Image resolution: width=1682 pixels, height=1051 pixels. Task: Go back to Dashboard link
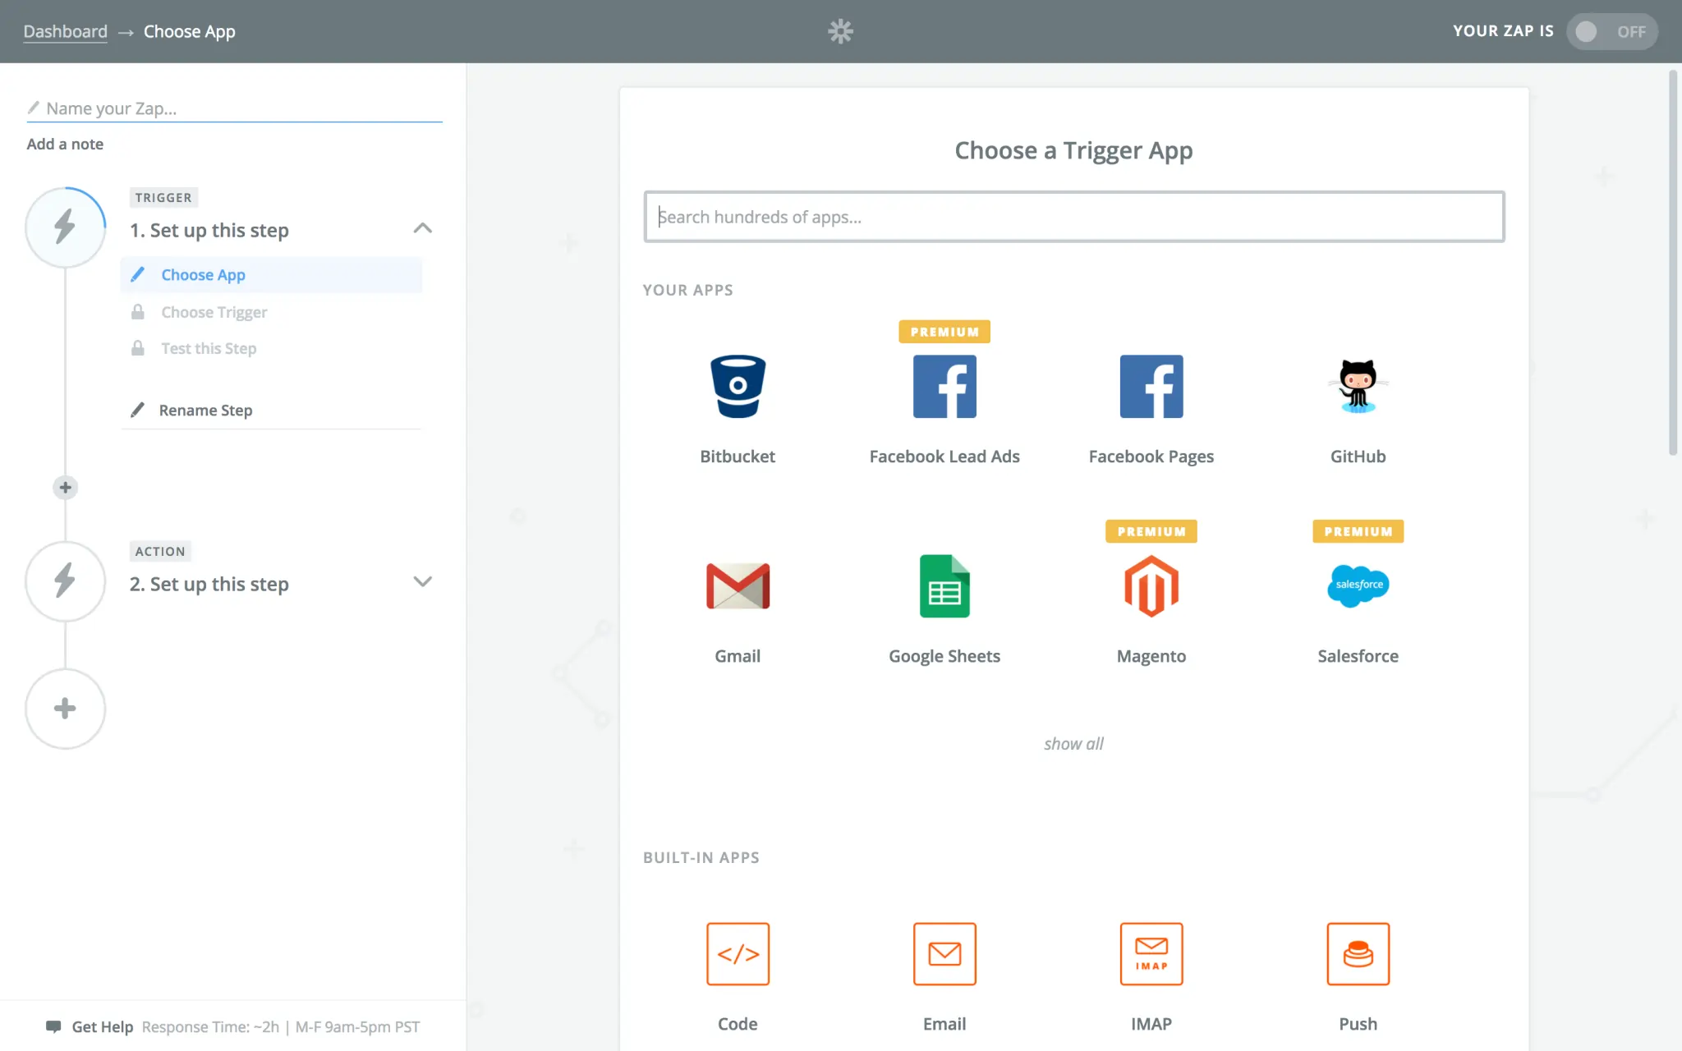(65, 31)
